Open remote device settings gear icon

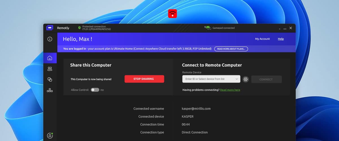[x=246, y=79]
